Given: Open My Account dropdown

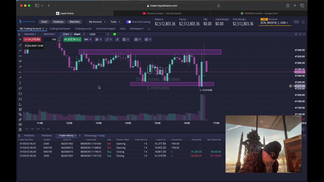Looking at the screenshot, I should click(97, 22).
